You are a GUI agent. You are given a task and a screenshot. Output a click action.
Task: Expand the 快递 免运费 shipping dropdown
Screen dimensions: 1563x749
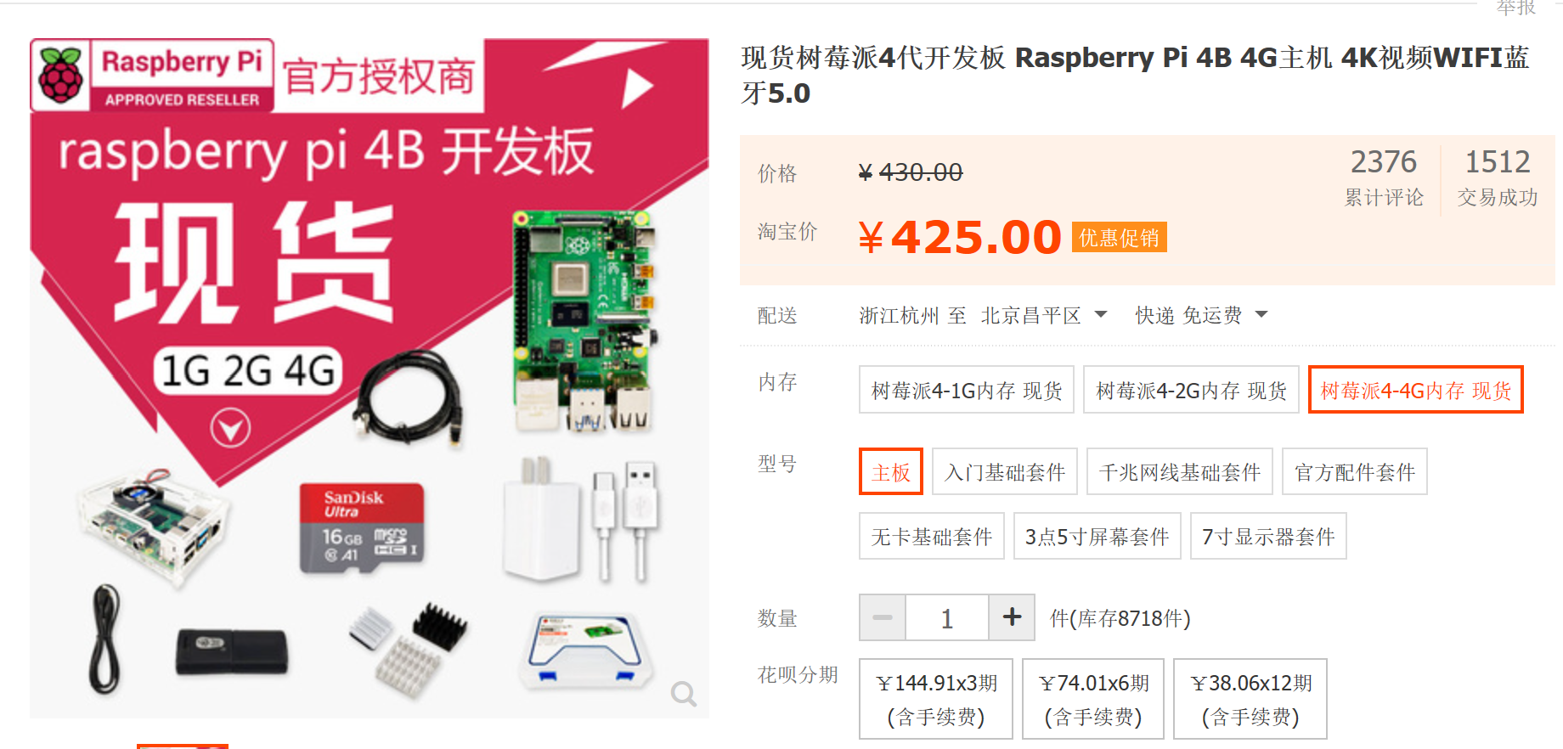coord(1201,315)
